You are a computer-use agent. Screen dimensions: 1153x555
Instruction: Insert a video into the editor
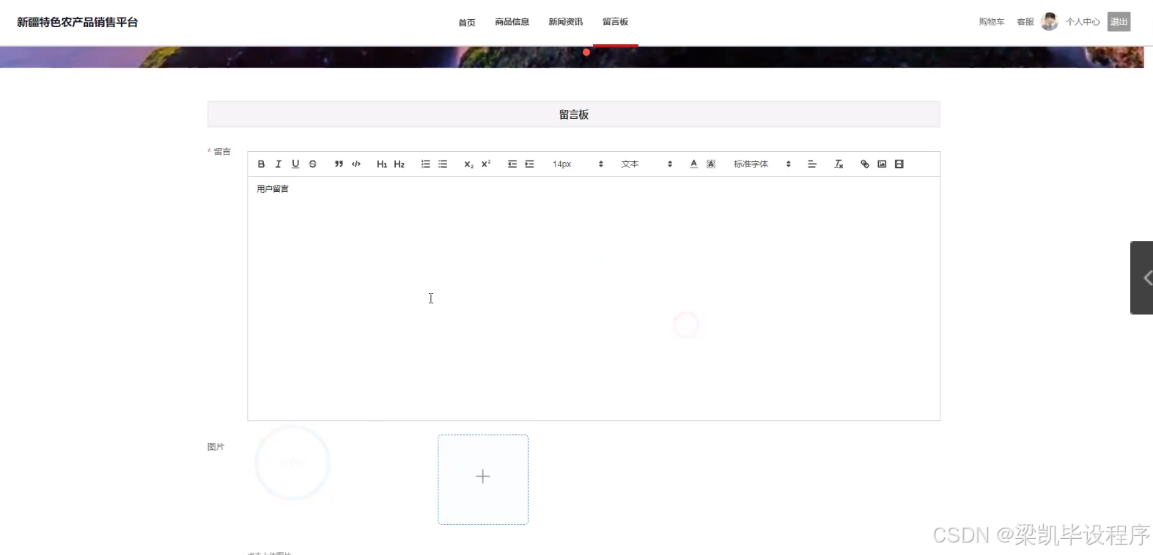(x=899, y=164)
